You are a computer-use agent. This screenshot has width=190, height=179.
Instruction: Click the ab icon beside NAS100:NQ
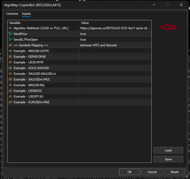pos(10,85)
